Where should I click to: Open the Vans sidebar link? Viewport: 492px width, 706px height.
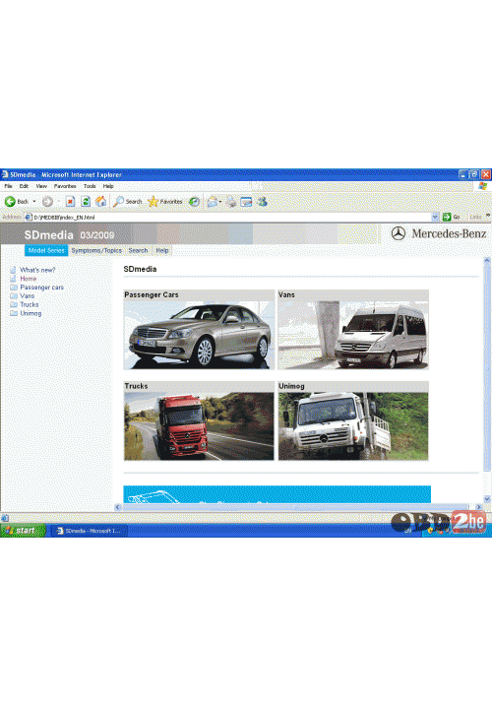point(27,295)
